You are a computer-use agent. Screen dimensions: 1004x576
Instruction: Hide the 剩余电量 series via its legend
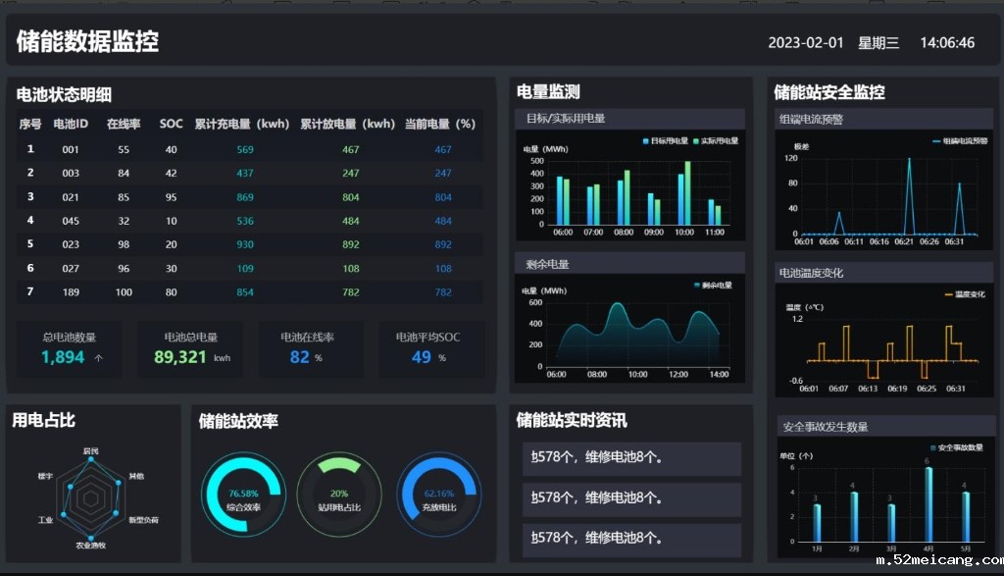tap(716, 286)
